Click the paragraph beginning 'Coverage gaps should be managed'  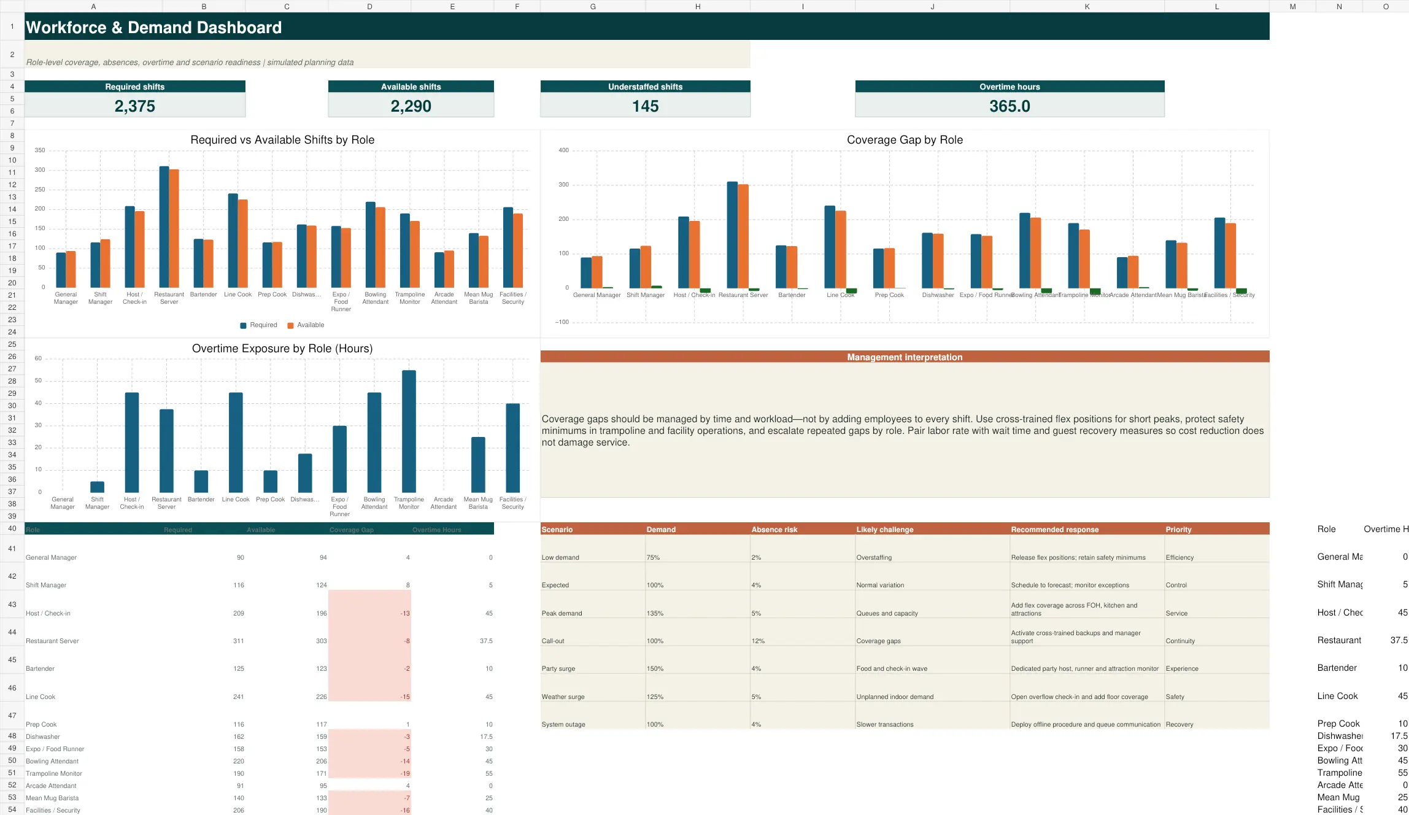point(905,430)
